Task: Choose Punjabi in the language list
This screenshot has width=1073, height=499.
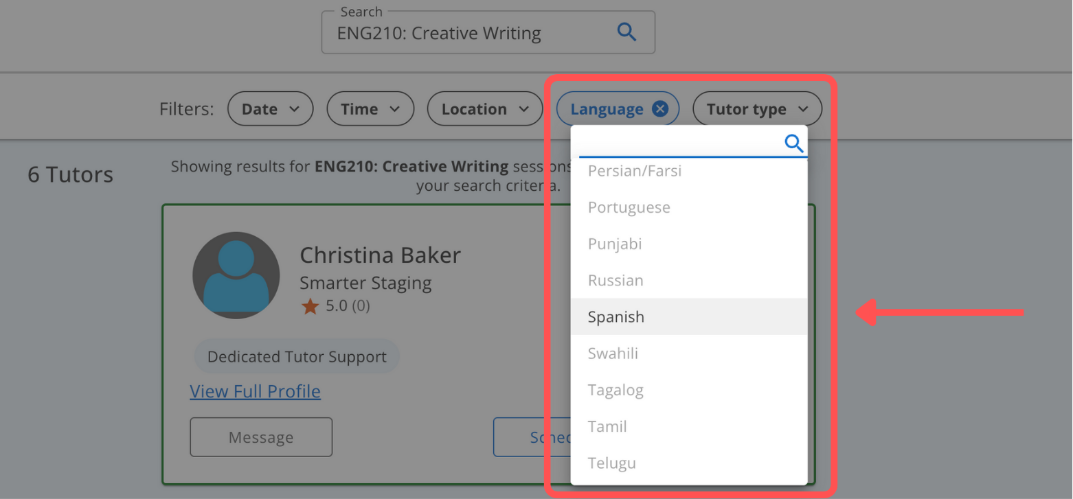Action: coord(689,244)
